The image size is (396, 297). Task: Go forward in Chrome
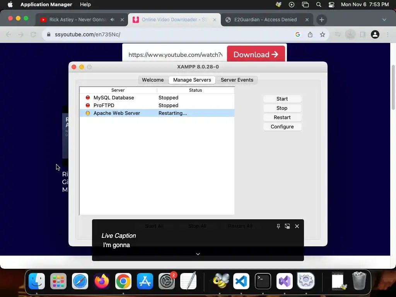point(21,34)
